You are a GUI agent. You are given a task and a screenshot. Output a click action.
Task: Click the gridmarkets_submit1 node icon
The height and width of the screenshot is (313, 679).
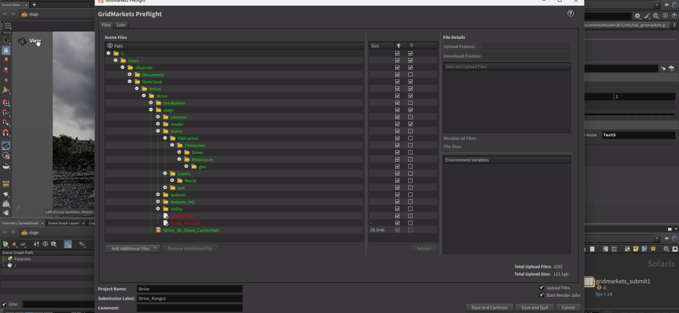589,281
